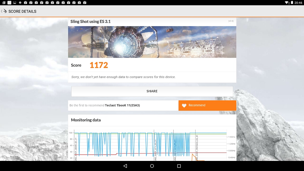Screen dimensions: 304x171
Task: Tap the 100 value on chart axis
Action: click(x=71, y=133)
